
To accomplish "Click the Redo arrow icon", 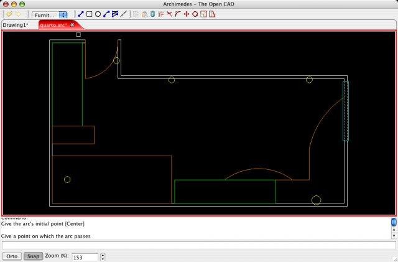I will tap(18, 14).
